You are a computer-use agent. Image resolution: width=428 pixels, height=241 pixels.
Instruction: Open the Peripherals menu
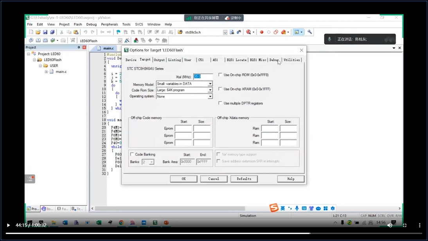click(109, 24)
